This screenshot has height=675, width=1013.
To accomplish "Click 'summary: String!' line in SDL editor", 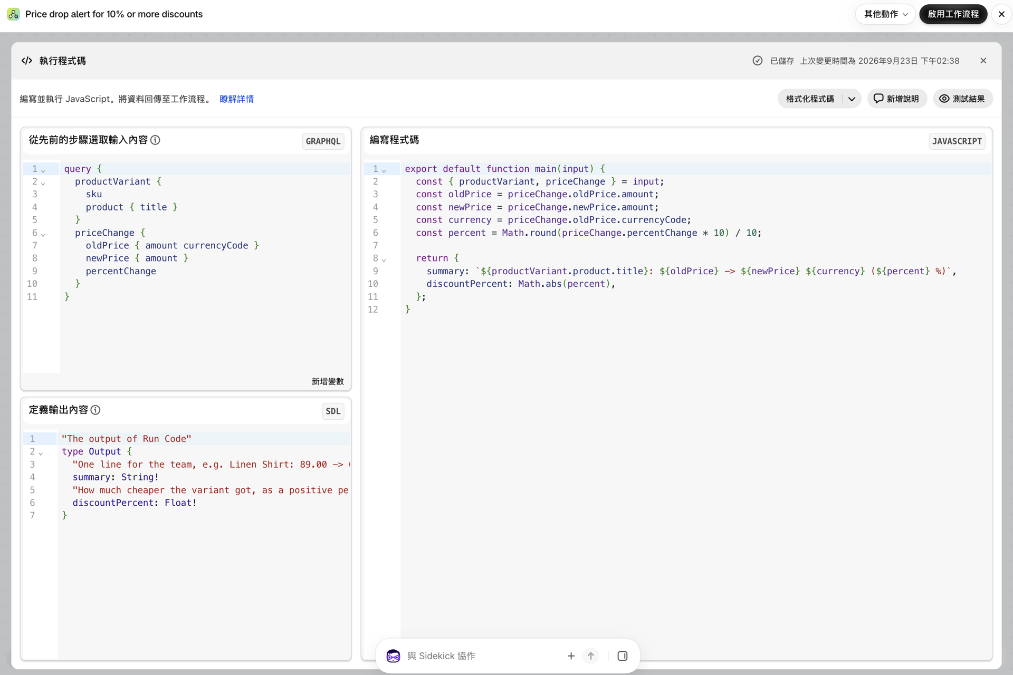I will pos(116,477).
